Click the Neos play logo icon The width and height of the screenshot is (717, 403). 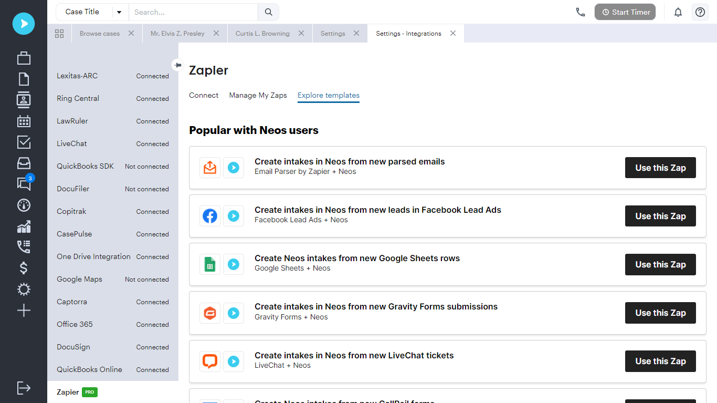click(24, 24)
